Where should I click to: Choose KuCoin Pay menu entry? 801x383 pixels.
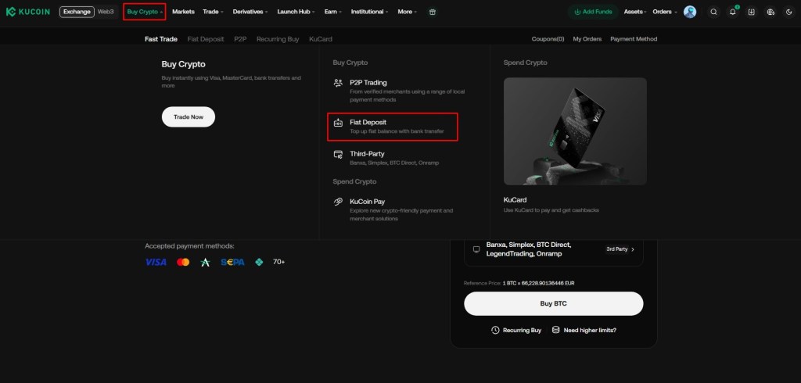tap(393, 209)
